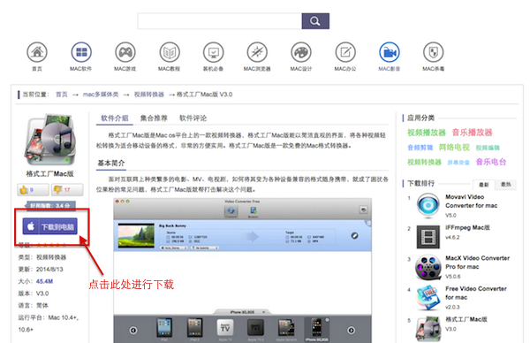The height and width of the screenshot is (343, 530).
Task: Open the 音频剪辑 category link
Action: (420, 148)
